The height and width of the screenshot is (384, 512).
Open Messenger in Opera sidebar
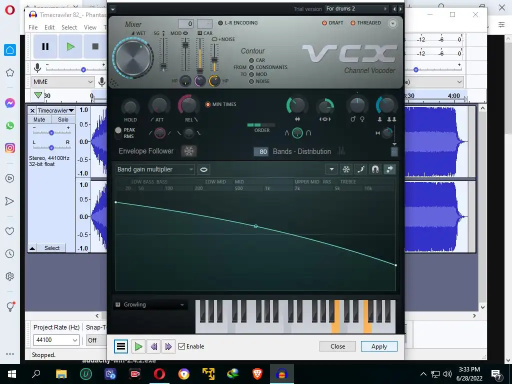pos(10,103)
